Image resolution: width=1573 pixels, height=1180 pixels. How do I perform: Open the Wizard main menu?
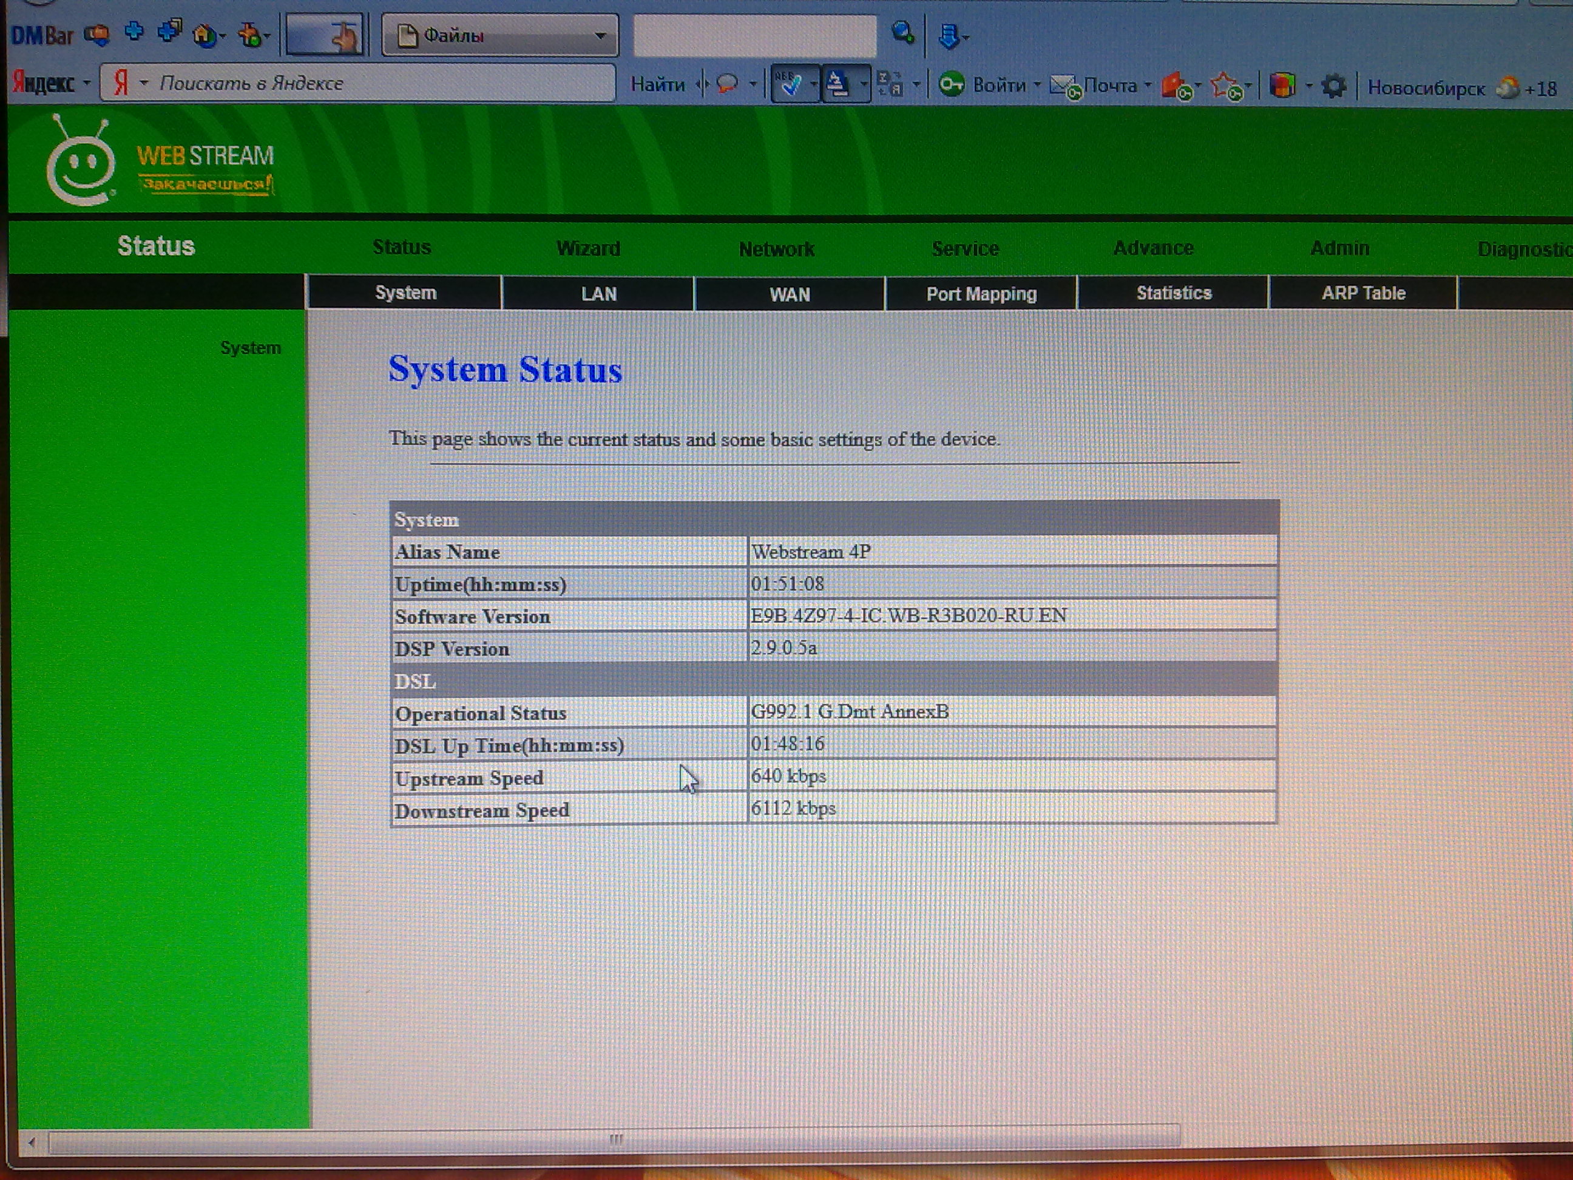[x=588, y=248]
